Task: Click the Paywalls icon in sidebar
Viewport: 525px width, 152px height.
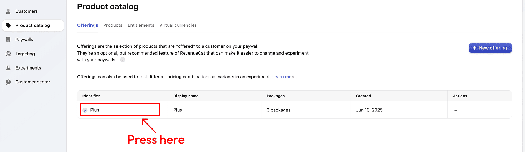Action: [9, 40]
